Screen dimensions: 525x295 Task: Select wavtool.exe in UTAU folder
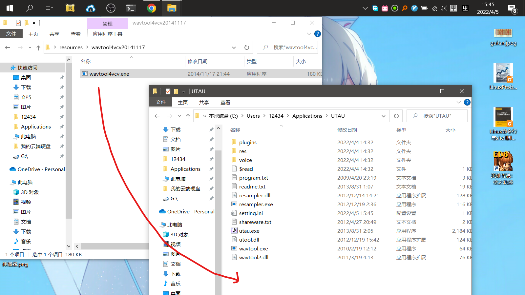click(253, 248)
